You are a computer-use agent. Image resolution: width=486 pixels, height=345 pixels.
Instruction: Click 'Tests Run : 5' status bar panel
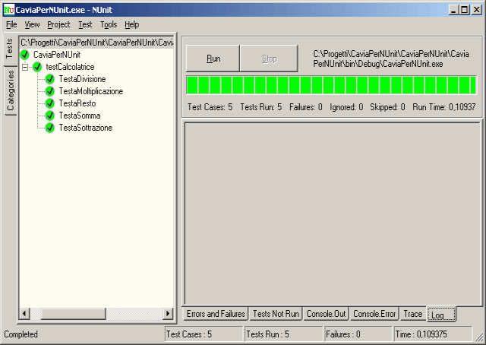tap(283, 334)
